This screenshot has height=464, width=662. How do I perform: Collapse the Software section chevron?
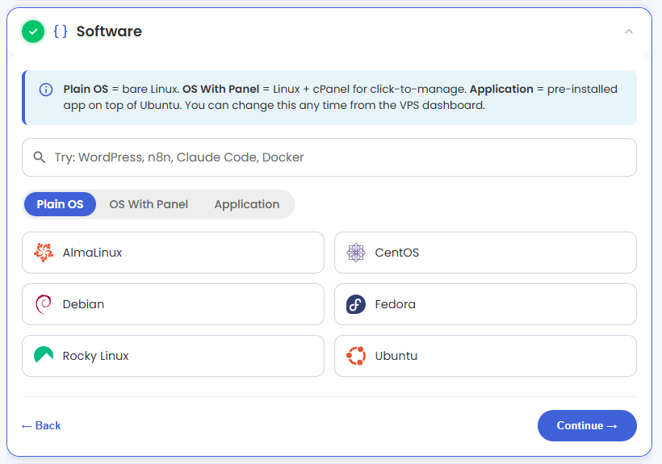click(629, 31)
